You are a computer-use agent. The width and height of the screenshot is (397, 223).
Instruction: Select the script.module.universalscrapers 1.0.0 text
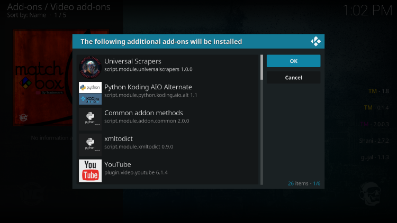click(148, 70)
